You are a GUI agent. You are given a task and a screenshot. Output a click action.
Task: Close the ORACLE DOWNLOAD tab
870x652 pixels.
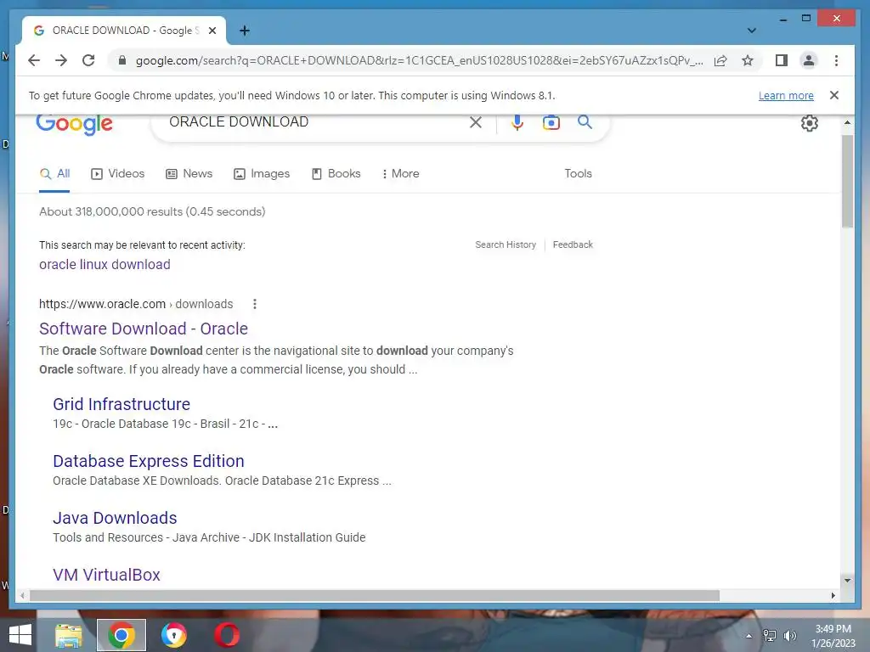[212, 31]
